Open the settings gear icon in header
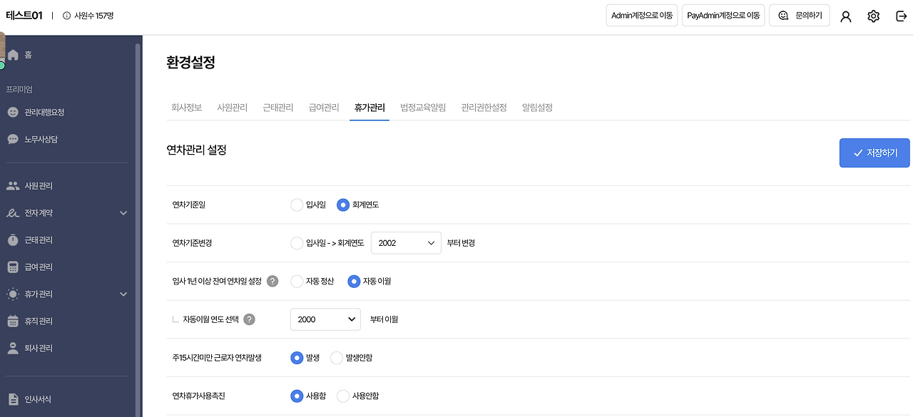The height and width of the screenshot is (417, 913). point(874,16)
